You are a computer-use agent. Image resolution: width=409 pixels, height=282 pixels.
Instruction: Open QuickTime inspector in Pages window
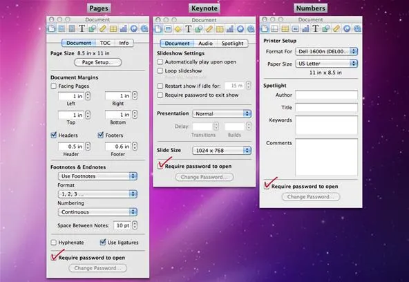click(144, 28)
